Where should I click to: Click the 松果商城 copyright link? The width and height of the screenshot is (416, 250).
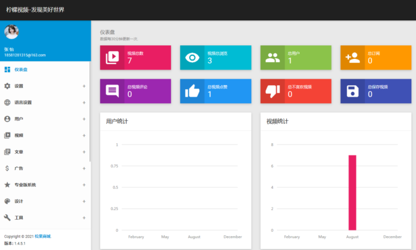tap(43, 236)
